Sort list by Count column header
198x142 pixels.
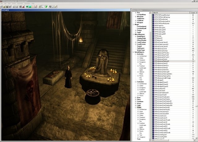192,12
